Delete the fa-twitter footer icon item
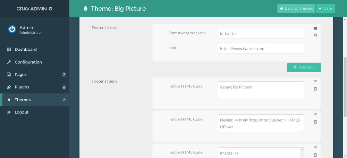Image resolution: width=347 pixels, height=158 pixels. pos(315,35)
